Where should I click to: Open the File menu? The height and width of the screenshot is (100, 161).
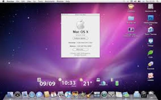click(18, 2)
